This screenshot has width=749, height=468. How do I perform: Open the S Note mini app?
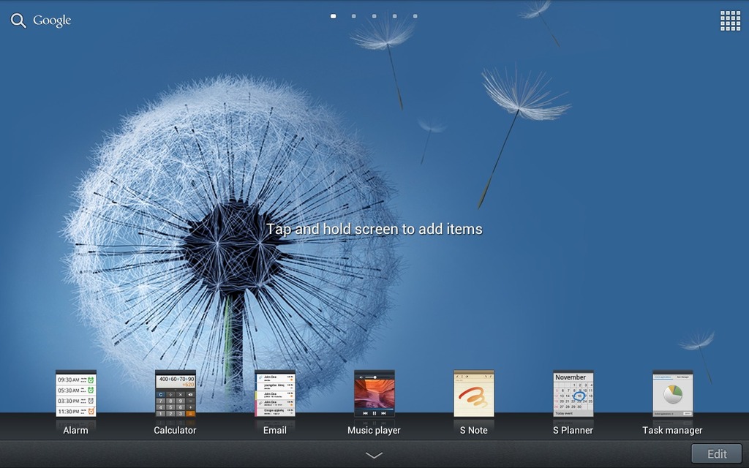[x=474, y=393]
